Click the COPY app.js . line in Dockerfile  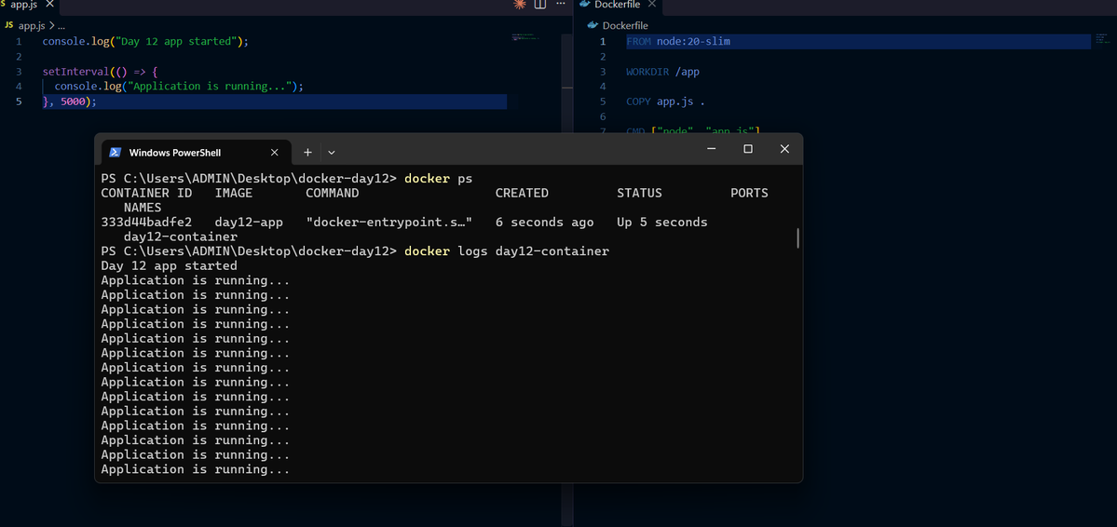[x=665, y=101]
